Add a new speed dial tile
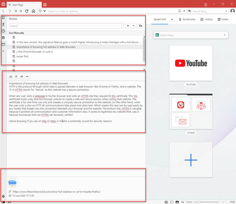236x204 pixels. (x=191, y=160)
